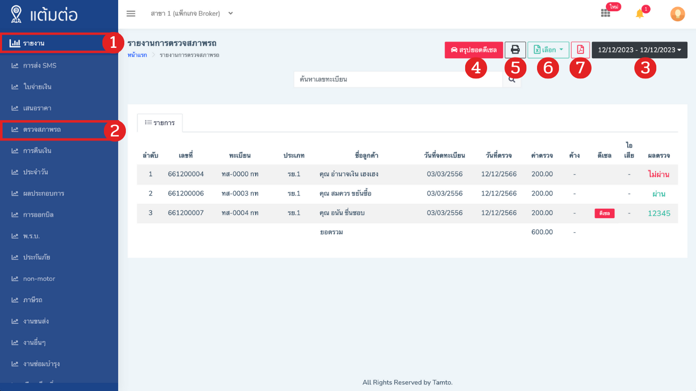Click the ดีเซล badge in row 3
This screenshot has width=696, height=391.
click(x=604, y=213)
